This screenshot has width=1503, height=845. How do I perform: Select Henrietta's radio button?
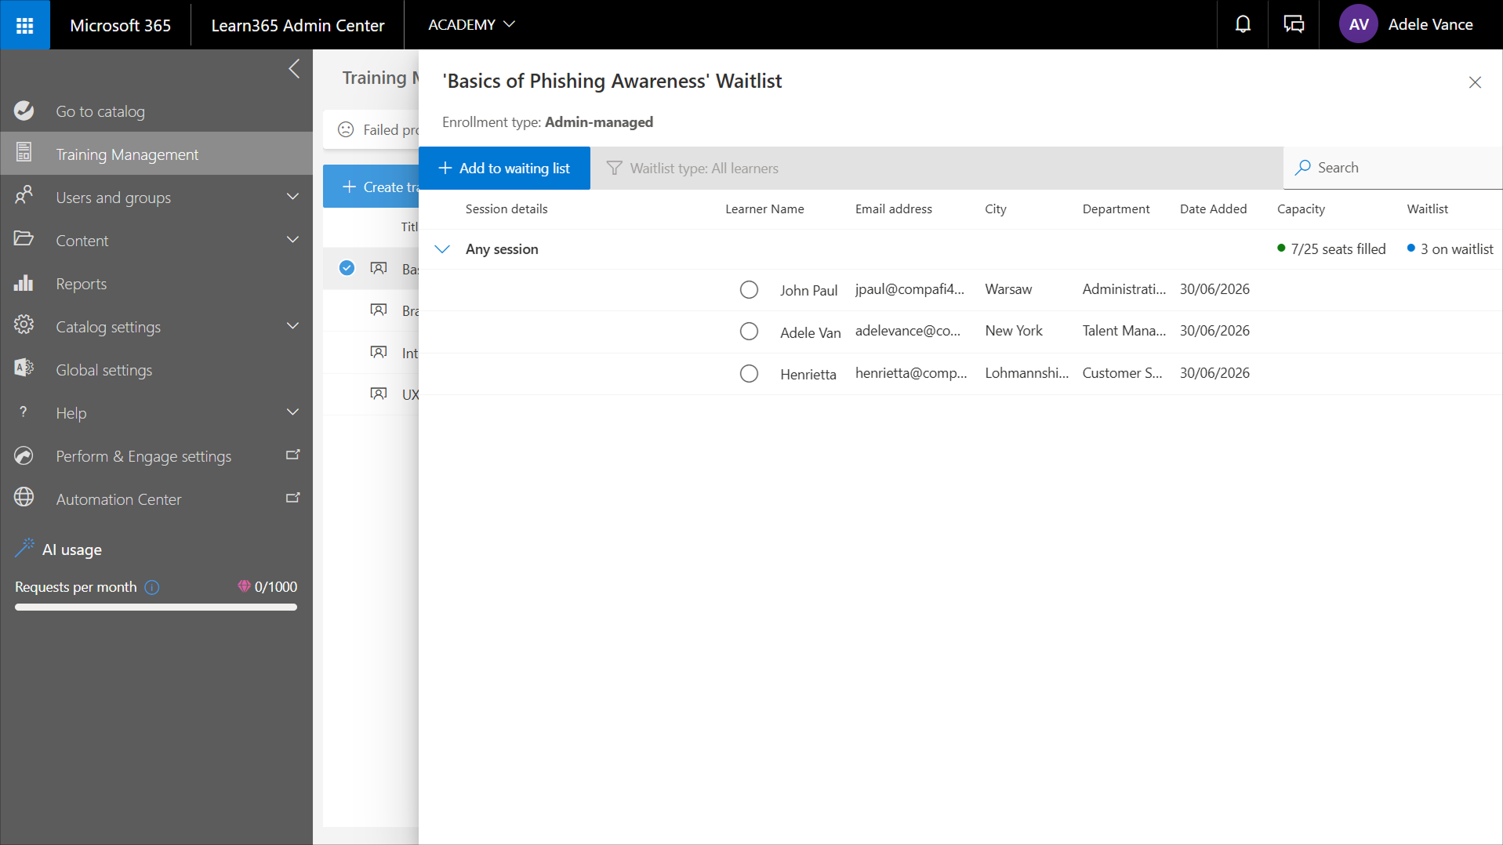point(749,374)
